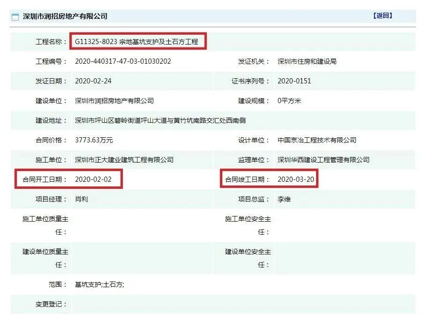Click the 范围 label
The height and width of the screenshot is (320, 431).
(x=57, y=284)
